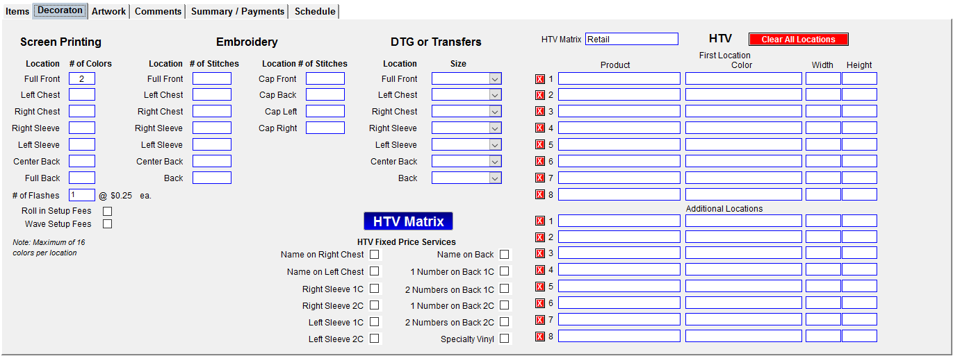This screenshot has width=953, height=356.
Task: Click red X for First Location row 1
Action: coord(540,79)
